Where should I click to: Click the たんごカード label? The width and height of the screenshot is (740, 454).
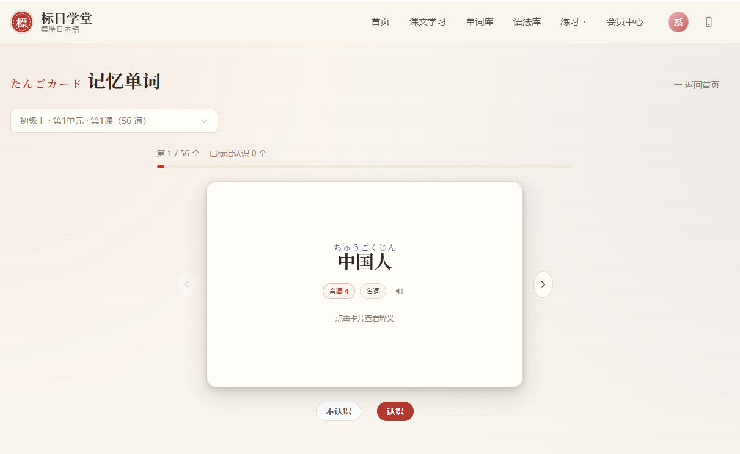pos(46,84)
